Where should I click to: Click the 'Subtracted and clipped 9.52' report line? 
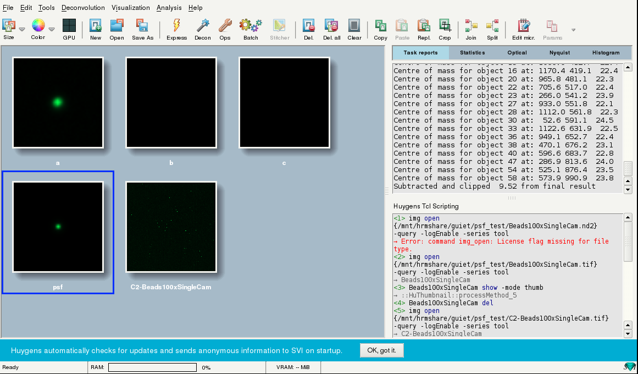495,186
